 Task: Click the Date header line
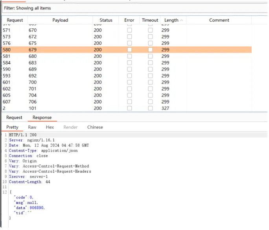[x=49, y=145]
